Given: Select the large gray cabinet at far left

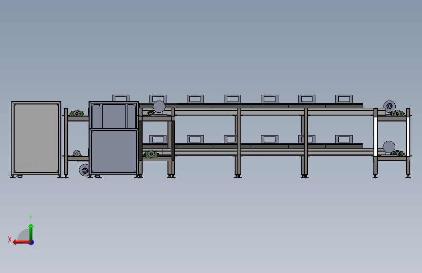Looking at the screenshot, I should tap(37, 138).
